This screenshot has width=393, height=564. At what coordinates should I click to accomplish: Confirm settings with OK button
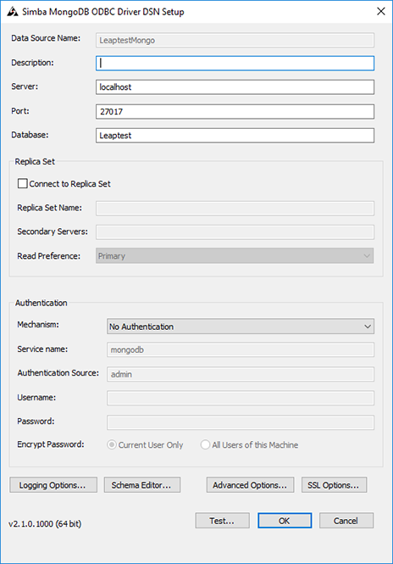click(285, 521)
